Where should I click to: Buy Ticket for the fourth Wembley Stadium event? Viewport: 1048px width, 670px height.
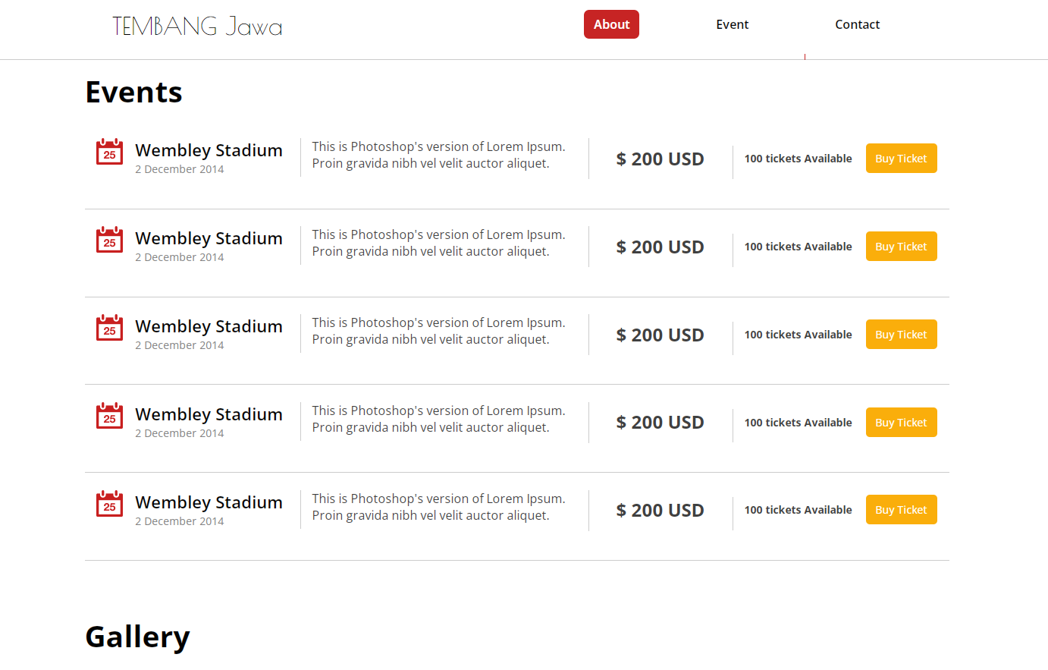coord(901,423)
